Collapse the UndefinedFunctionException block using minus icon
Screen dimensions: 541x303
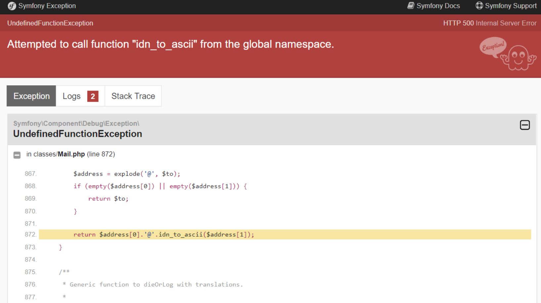coord(524,125)
